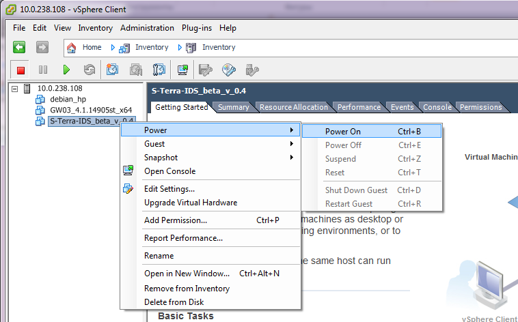Select the Getting Started tab
The height and width of the screenshot is (322, 518).
[181, 107]
